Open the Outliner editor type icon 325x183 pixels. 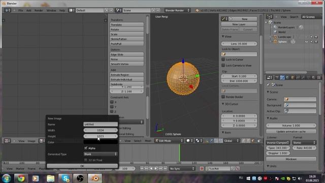tap(270, 17)
